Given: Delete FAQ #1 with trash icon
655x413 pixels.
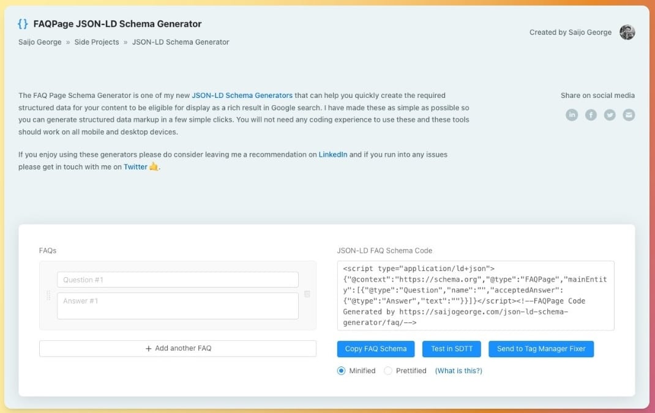Looking at the screenshot, I should [307, 294].
